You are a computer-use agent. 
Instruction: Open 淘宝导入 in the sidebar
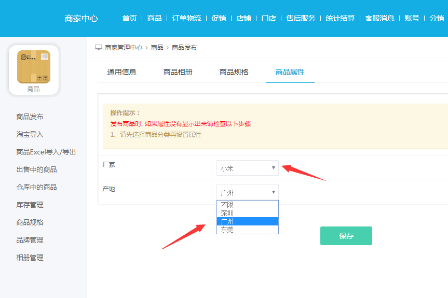coord(30,134)
